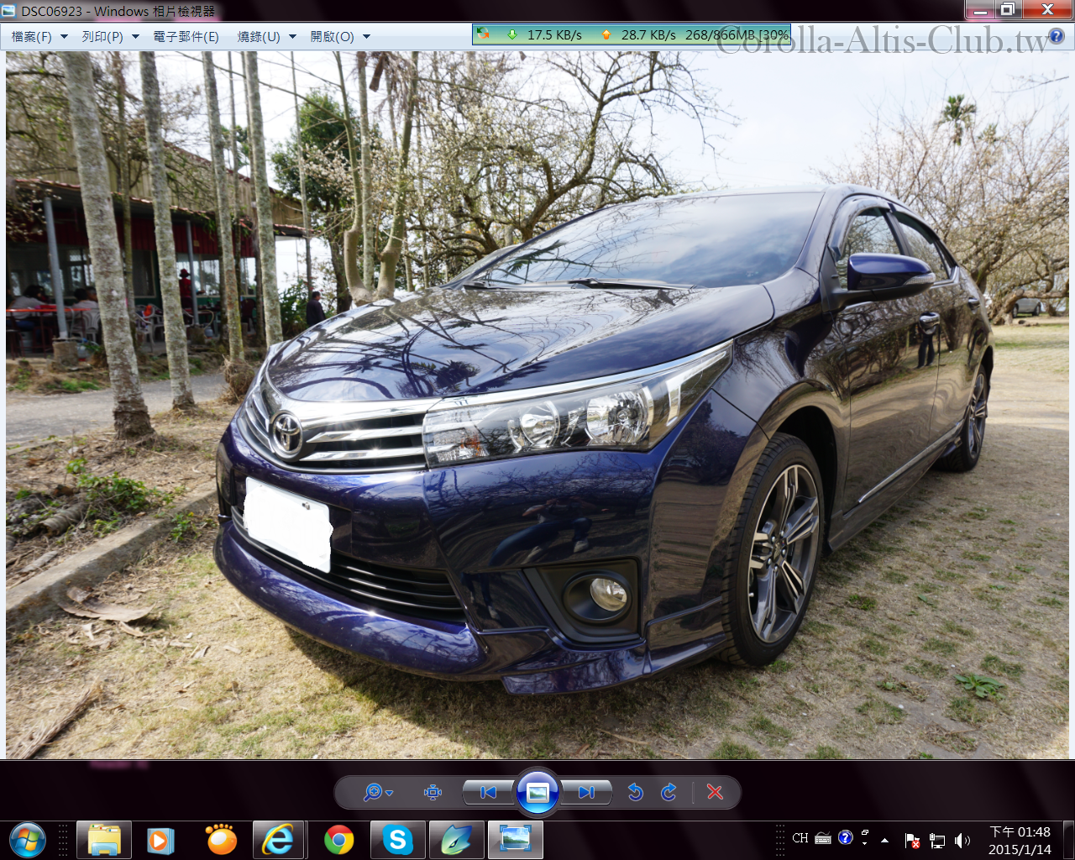Switch the CH input language indicator
Screen dimensions: 1075x860
coord(800,838)
